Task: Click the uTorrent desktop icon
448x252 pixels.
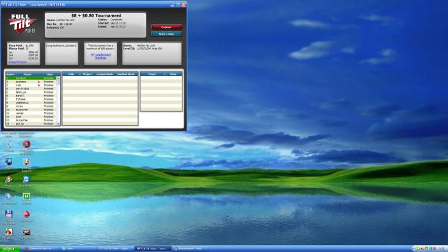Action: click(26, 196)
